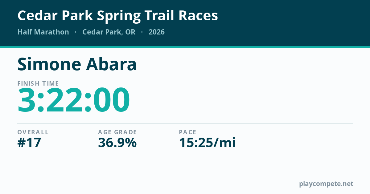Select the 36.9% age grade value

click(x=117, y=143)
